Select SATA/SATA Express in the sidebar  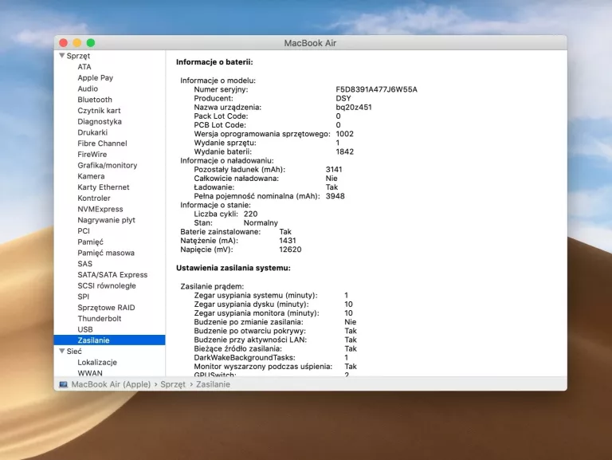[112, 274]
